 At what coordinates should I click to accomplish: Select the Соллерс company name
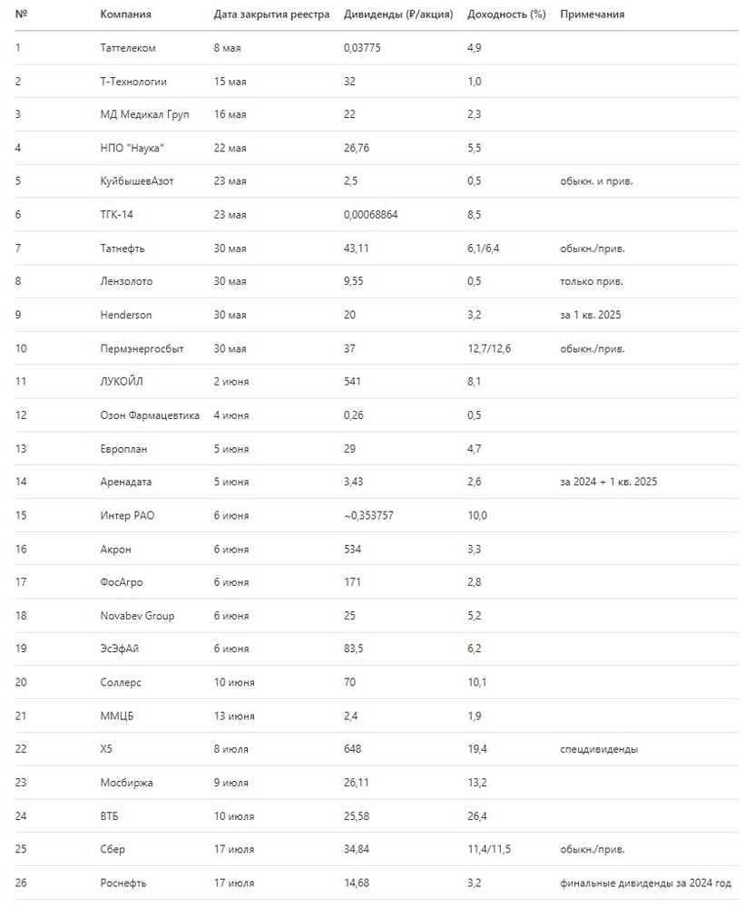click(x=121, y=682)
